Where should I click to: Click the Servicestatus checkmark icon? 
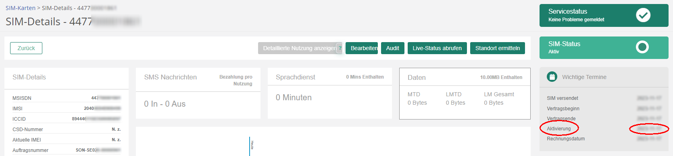tap(643, 15)
